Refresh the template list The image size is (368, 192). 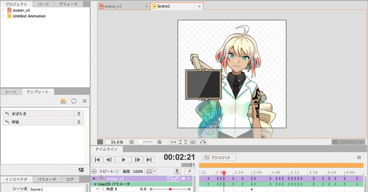tap(74, 101)
